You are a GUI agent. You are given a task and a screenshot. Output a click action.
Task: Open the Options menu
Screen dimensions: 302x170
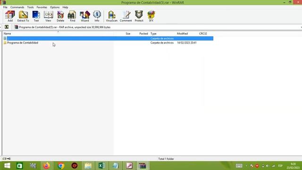click(x=55, y=7)
